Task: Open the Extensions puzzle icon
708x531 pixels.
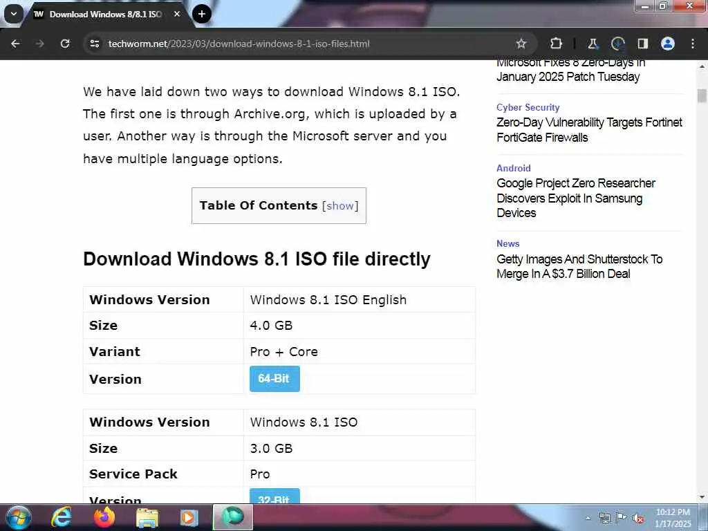Action: (x=557, y=44)
